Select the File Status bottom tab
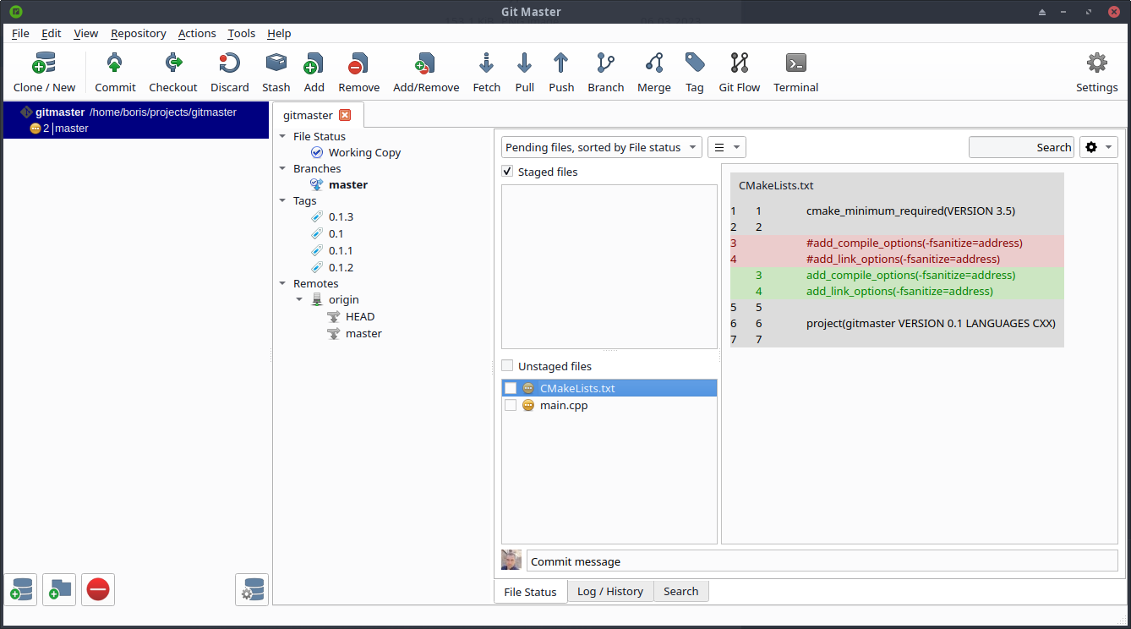1131x629 pixels. [x=530, y=592]
